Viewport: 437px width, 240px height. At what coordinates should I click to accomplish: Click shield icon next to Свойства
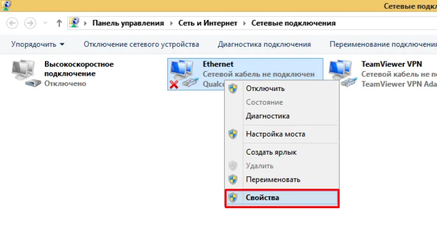coord(233,198)
